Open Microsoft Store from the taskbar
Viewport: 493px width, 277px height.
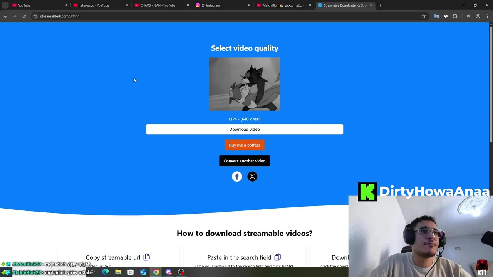click(x=131, y=272)
